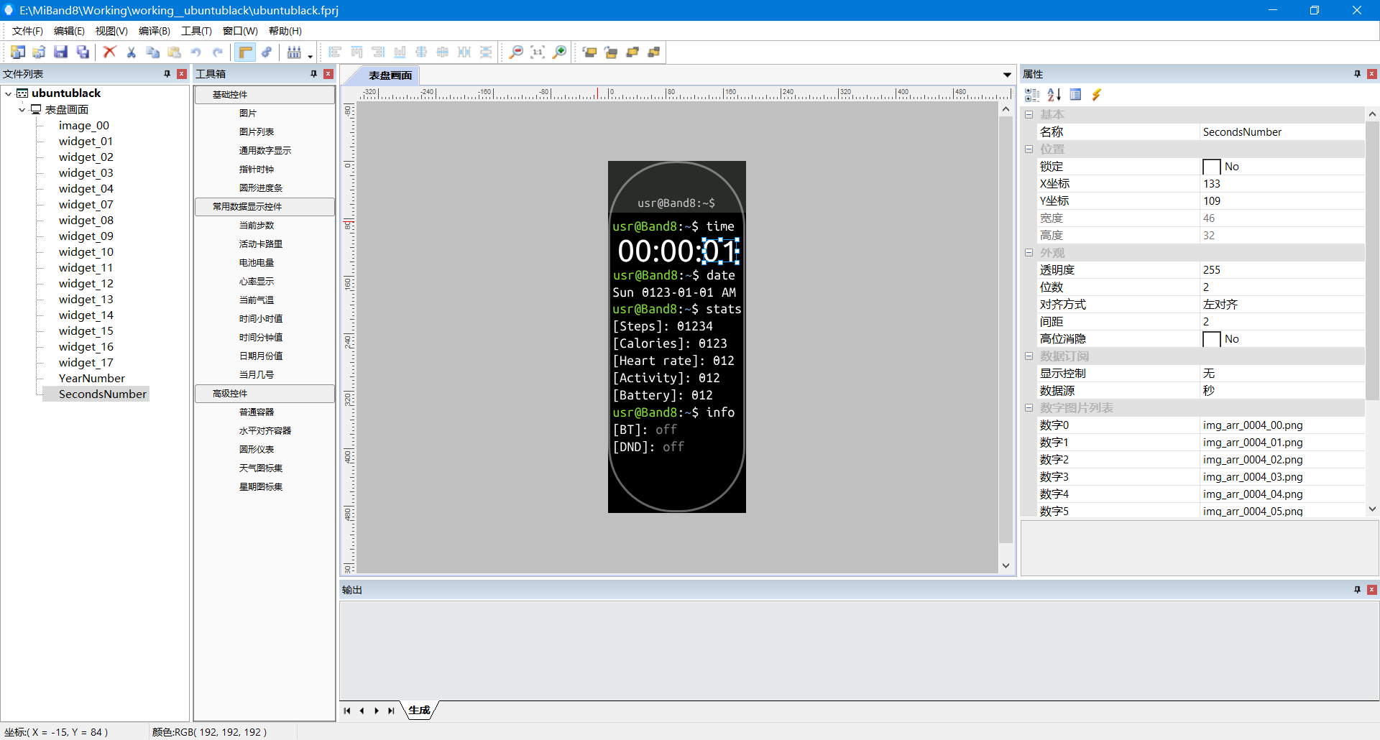Select YearNumber in the file tree
Screen dimensions: 1380x740
pyautogui.click(x=92, y=379)
